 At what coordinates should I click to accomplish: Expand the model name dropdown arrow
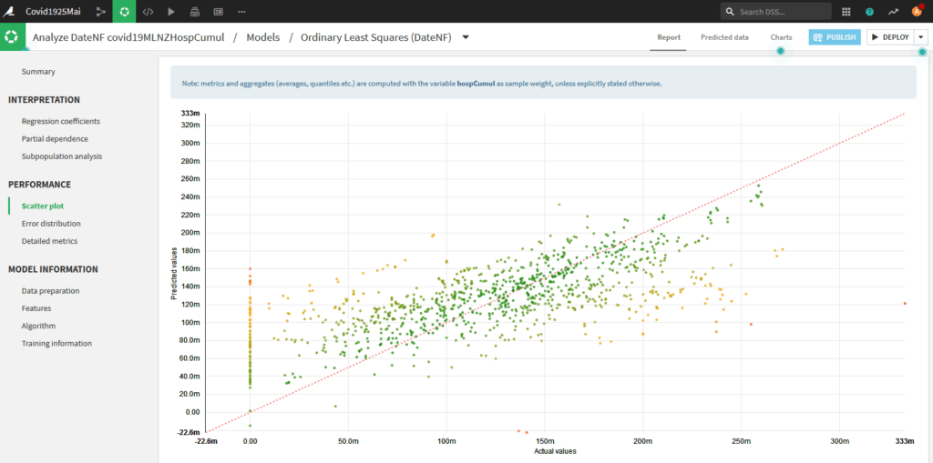pyautogui.click(x=466, y=37)
